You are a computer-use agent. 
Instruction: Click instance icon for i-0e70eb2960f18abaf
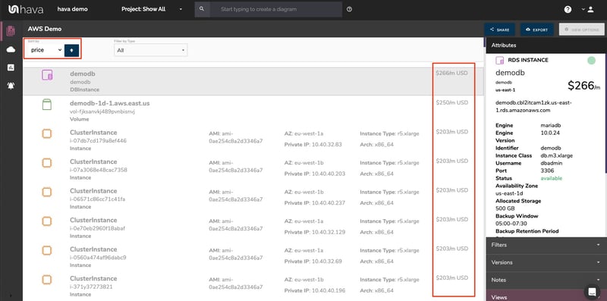click(47, 221)
